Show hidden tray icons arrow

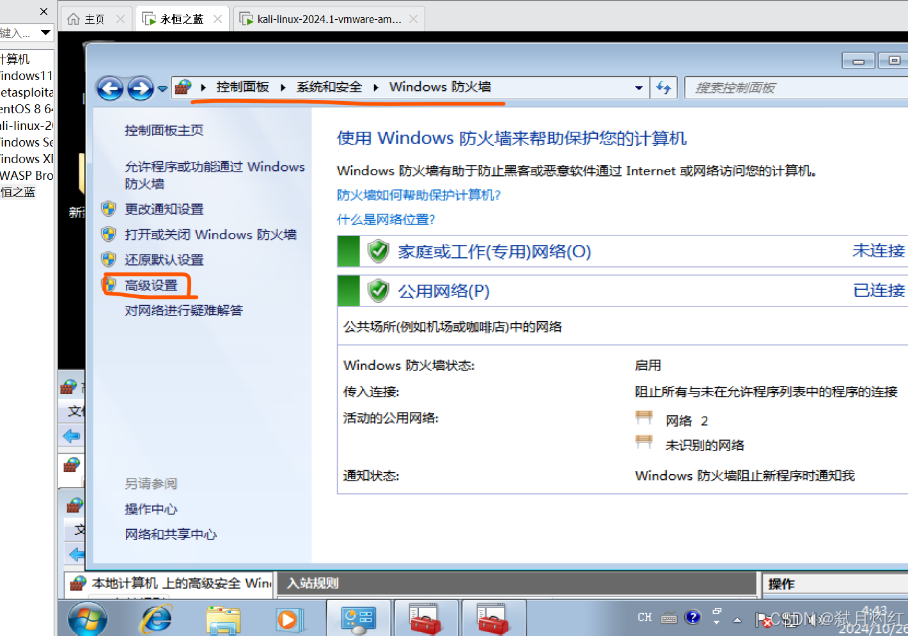tap(737, 619)
